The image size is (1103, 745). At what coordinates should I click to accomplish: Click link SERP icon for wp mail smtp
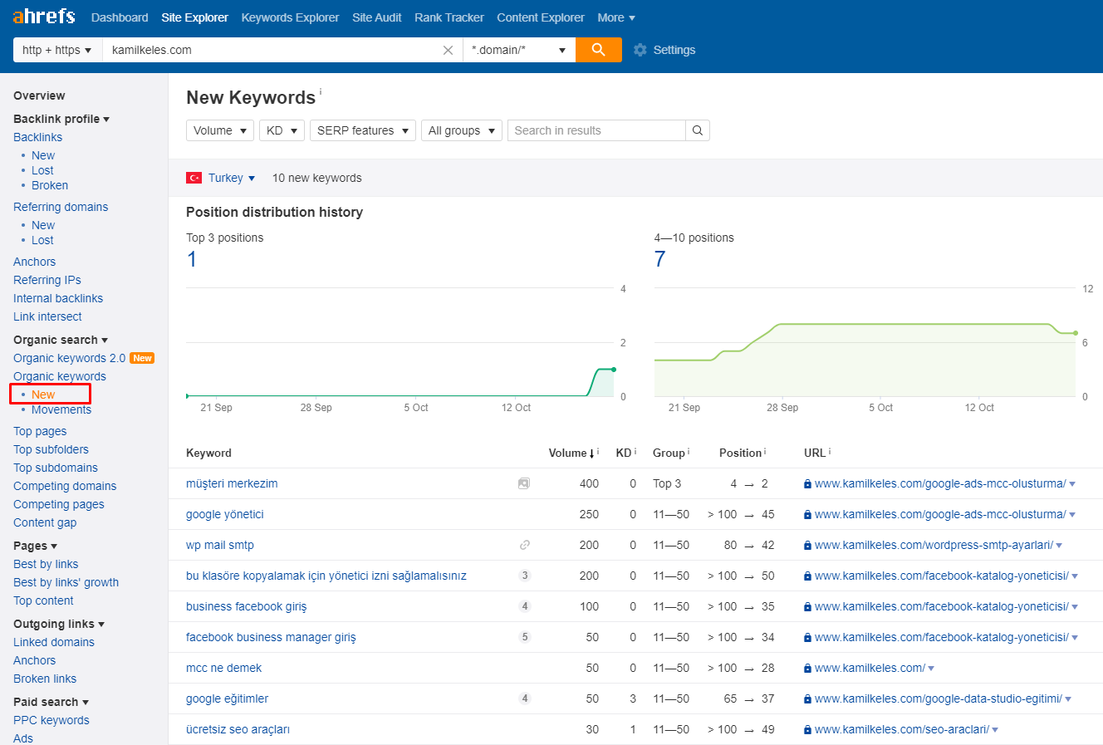pyautogui.click(x=524, y=545)
